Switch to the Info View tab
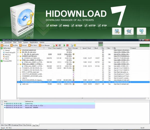This screenshot has height=130, width=150. click(4, 125)
